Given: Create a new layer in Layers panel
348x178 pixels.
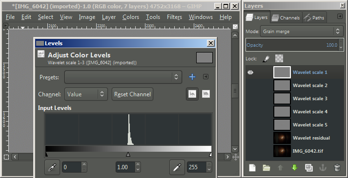Looking at the screenshot, I should (x=252, y=168).
